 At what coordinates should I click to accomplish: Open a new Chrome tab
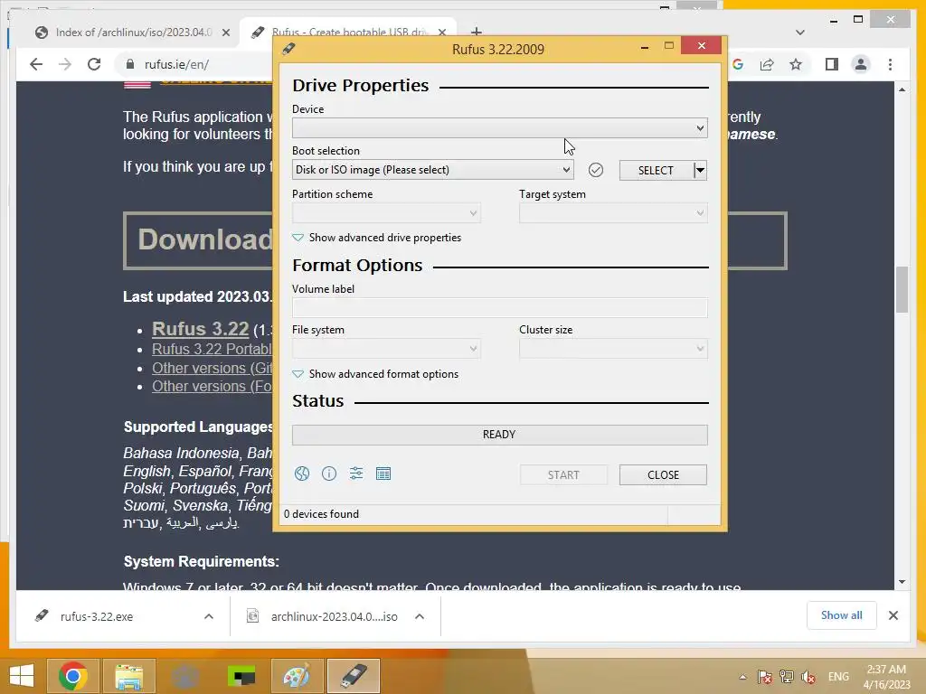[x=477, y=32]
